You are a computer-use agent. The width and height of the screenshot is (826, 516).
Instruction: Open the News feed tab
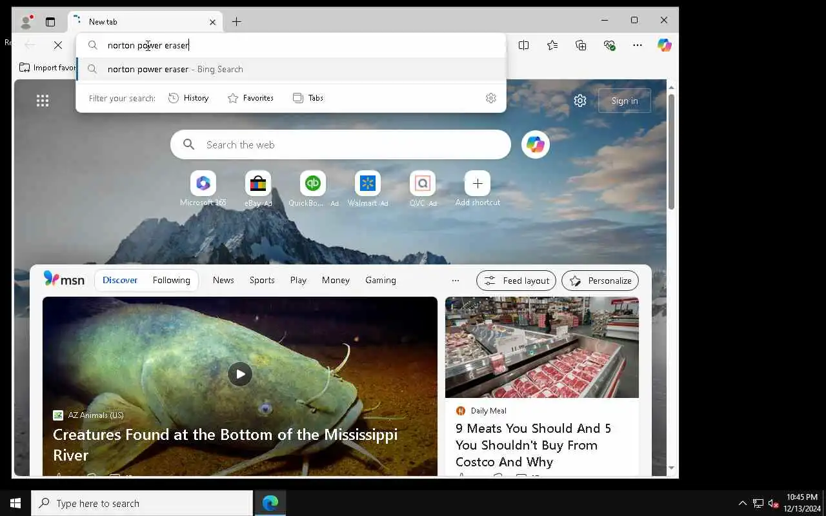223,280
